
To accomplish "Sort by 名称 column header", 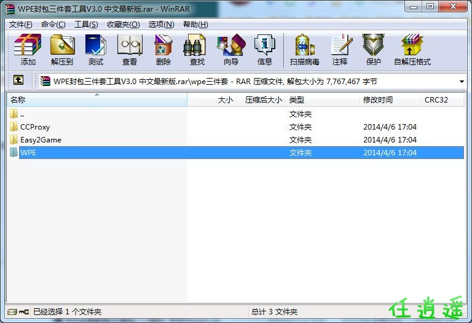I will click(x=96, y=100).
